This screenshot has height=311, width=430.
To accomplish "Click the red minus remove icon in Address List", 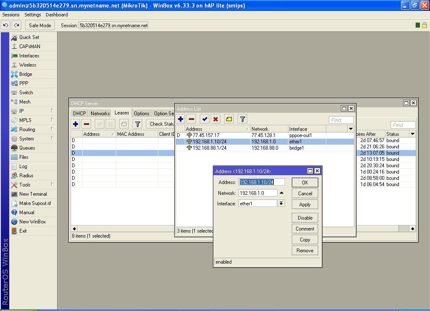I will point(191,119).
